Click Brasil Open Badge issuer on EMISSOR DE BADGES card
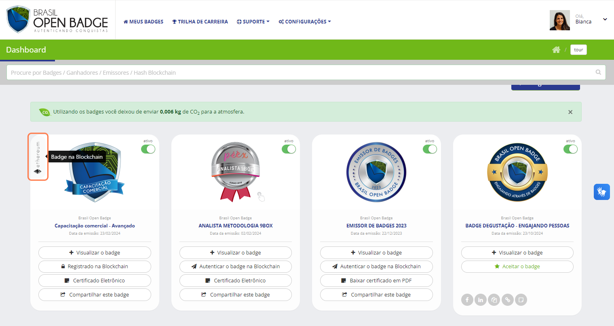 [x=376, y=218]
